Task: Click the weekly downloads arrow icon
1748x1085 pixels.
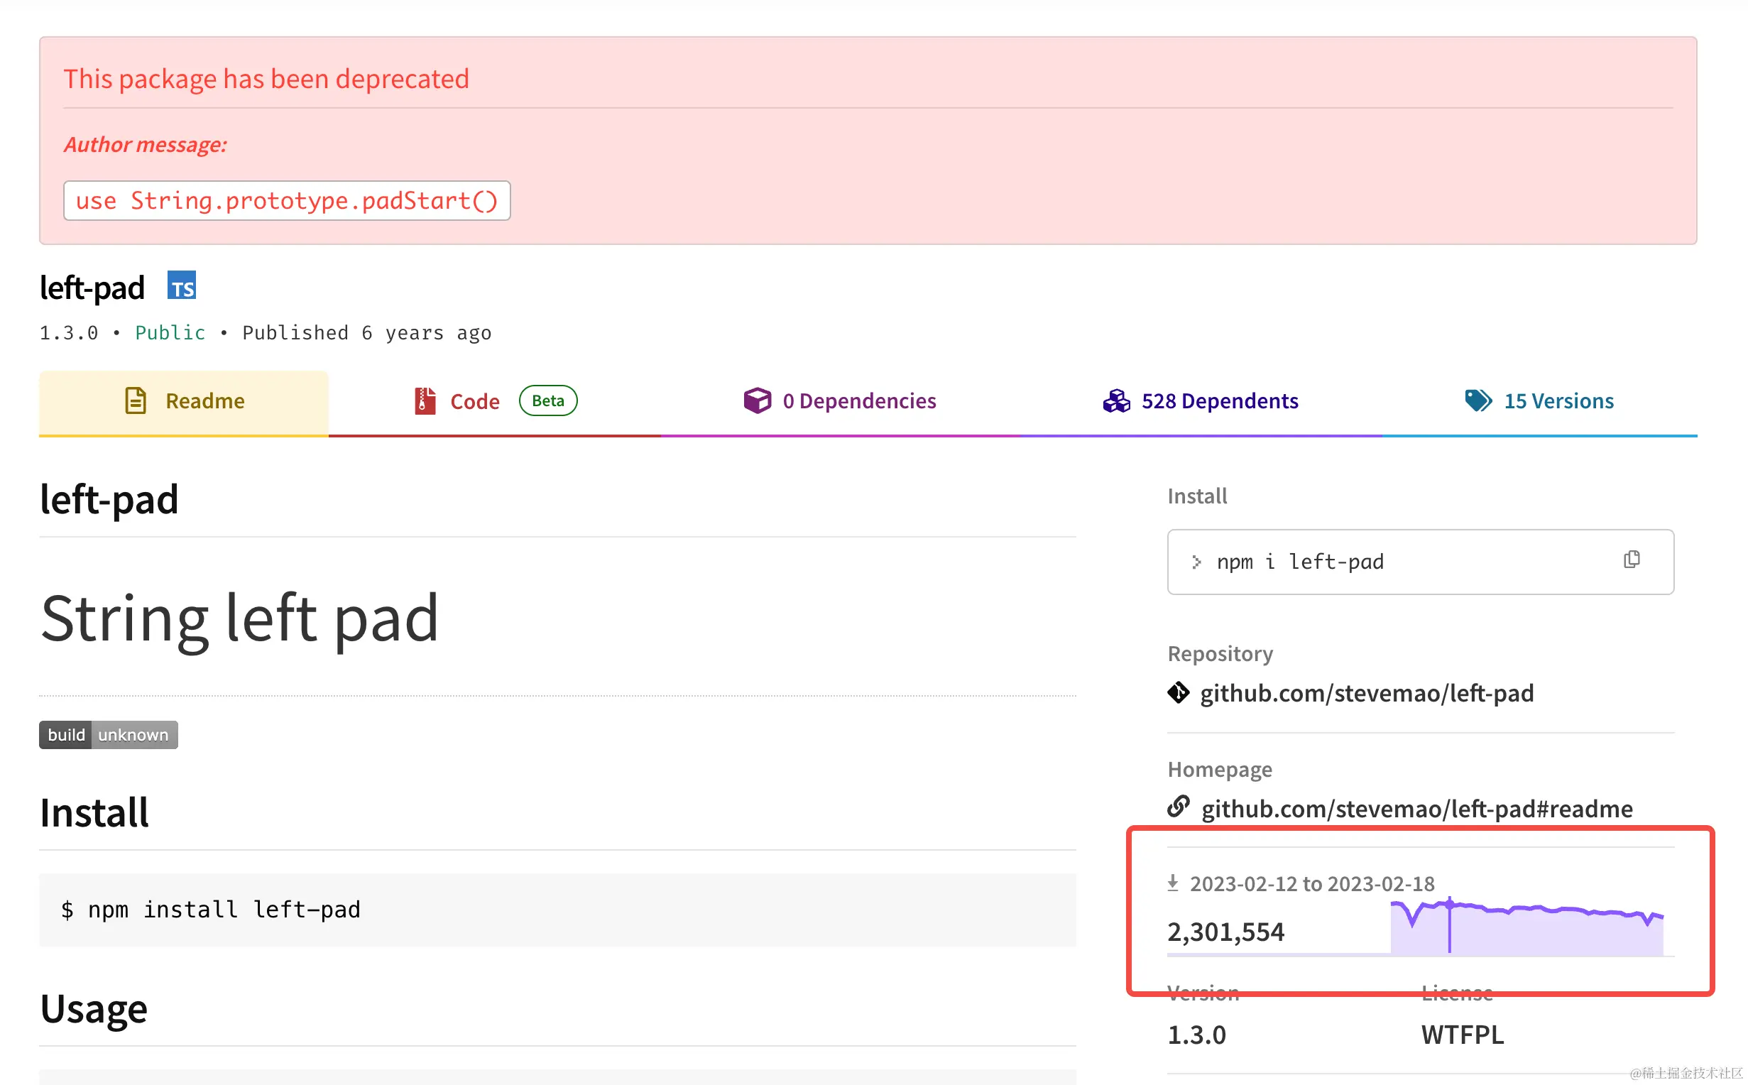Action: pyautogui.click(x=1173, y=883)
